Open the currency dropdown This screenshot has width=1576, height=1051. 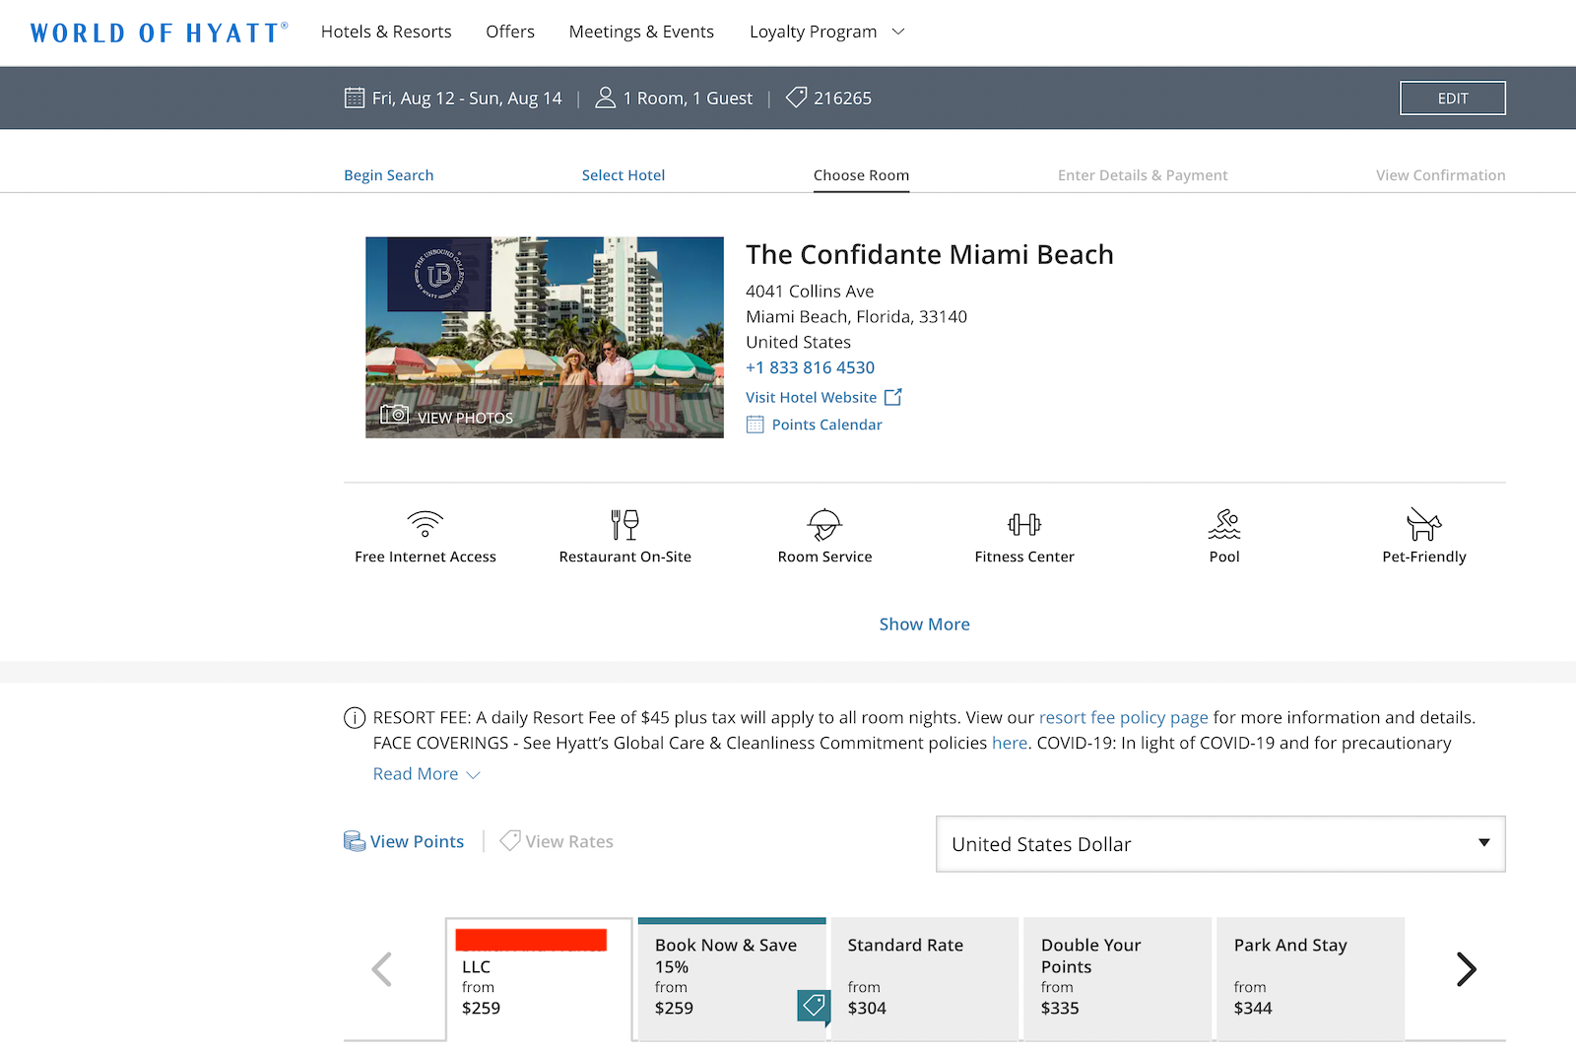pyautogui.click(x=1220, y=843)
